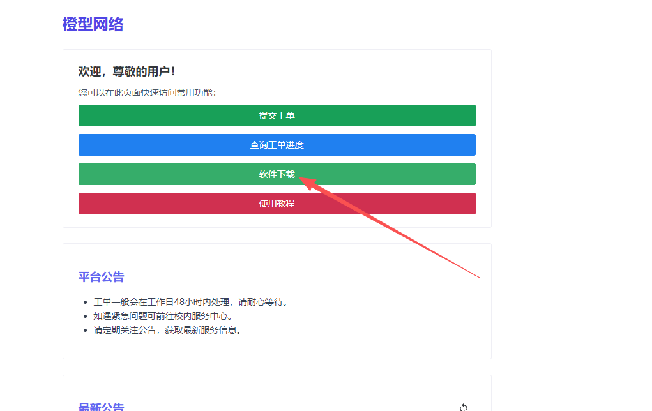This screenshot has width=652, height=411.
Task: Select the 请定期关注公告 notice line
Action: pos(168,330)
